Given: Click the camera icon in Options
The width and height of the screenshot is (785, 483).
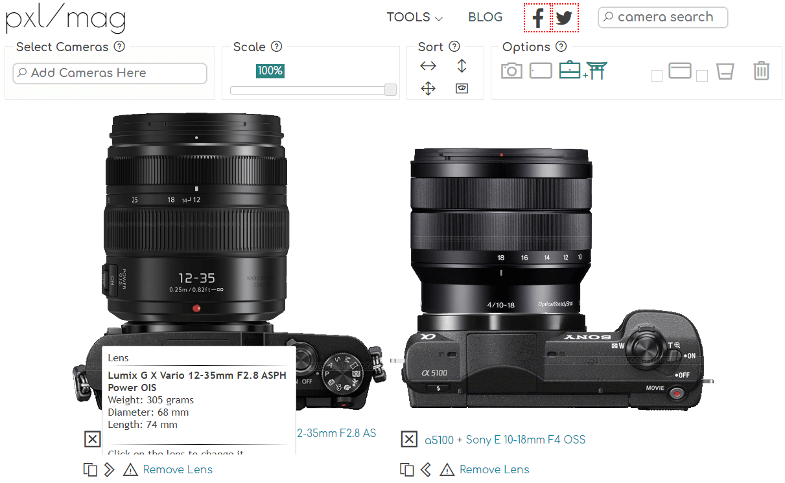Looking at the screenshot, I should (511, 71).
